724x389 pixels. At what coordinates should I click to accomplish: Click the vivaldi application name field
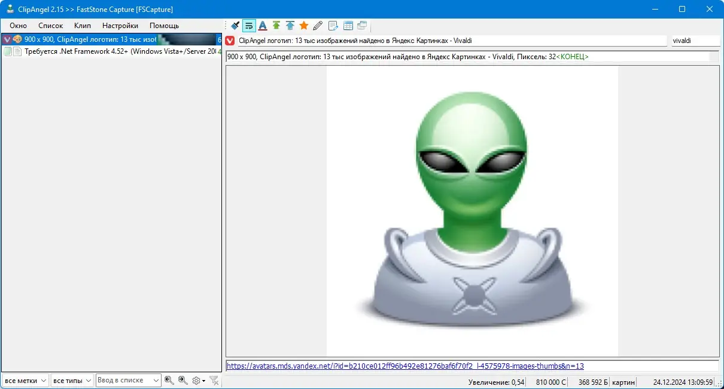click(695, 41)
